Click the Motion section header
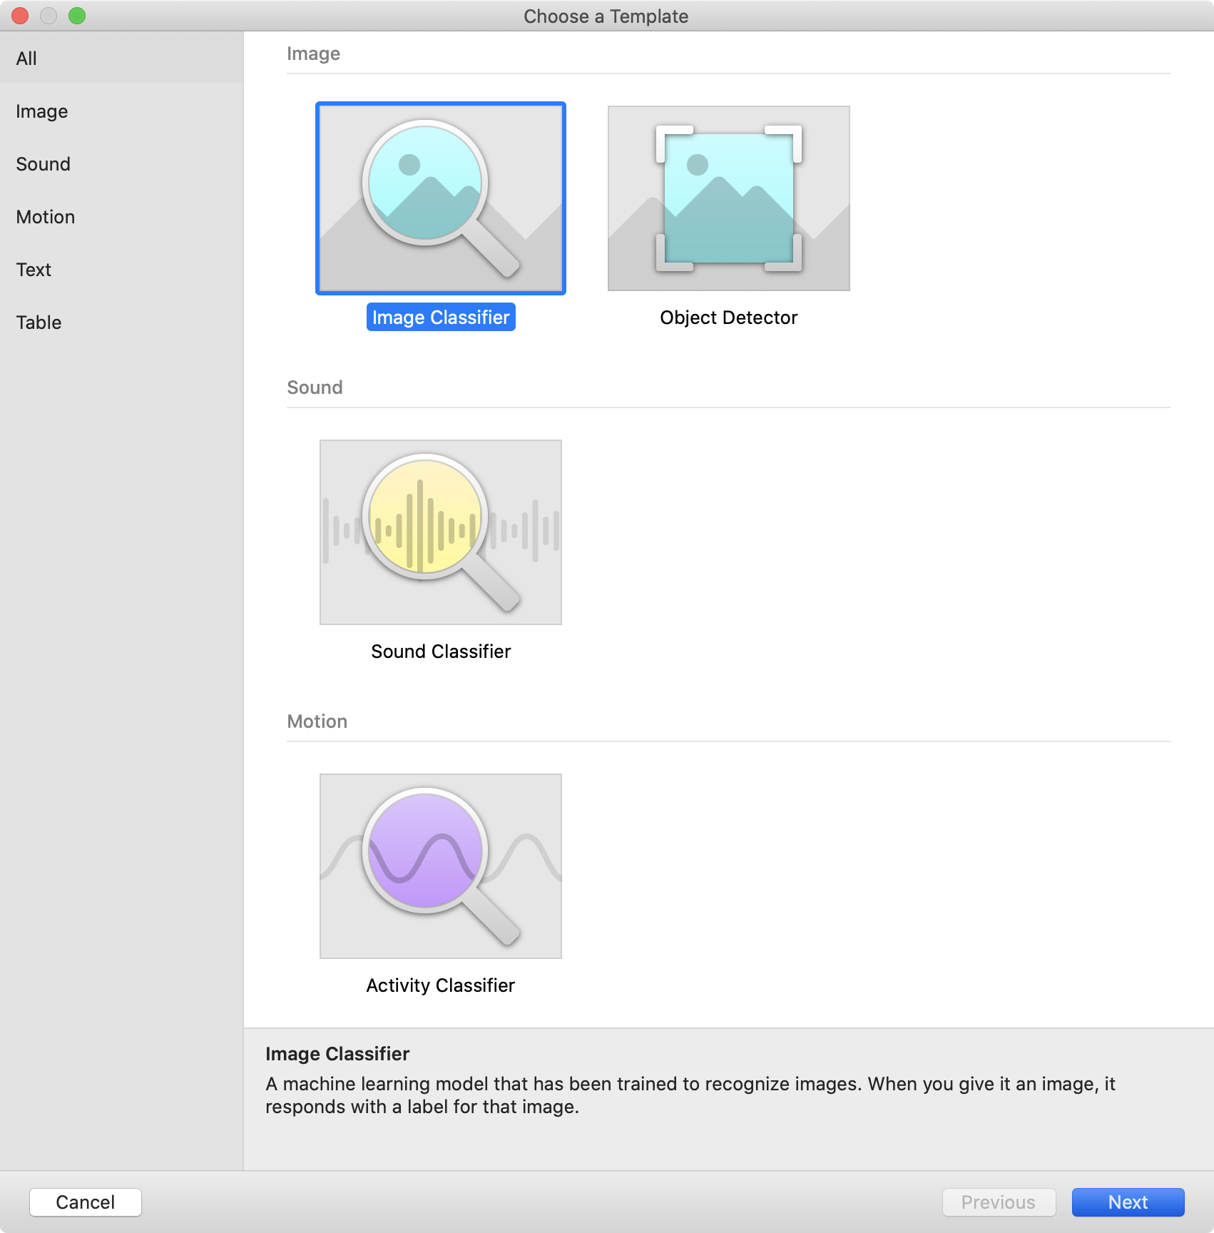The image size is (1214, 1233). [x=317, y=721]
